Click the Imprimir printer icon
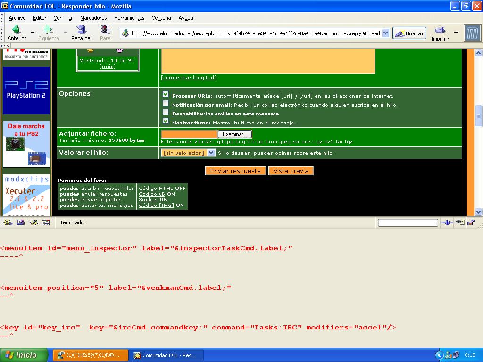Image resolution: width=483 pixels, height=362 pixels. click(x=440, y=31)
